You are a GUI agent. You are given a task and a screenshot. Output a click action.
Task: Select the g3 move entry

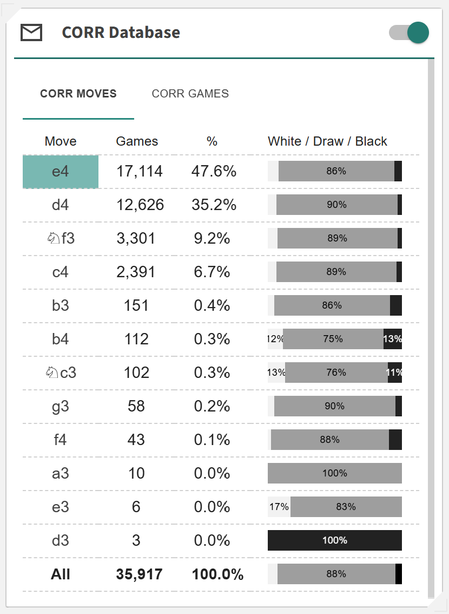61,407
